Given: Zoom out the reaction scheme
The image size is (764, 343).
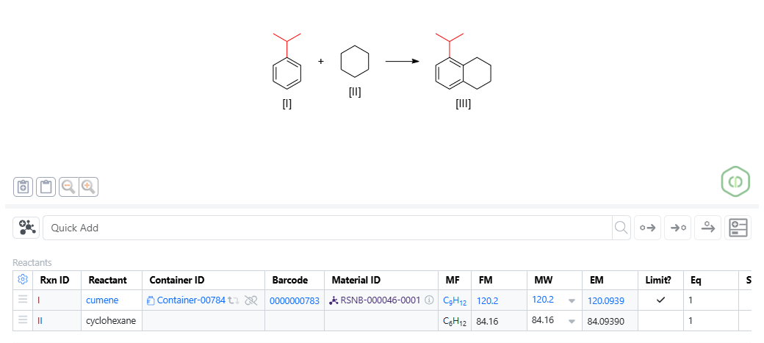Looking at the screenshot, I should pos(68,187).
